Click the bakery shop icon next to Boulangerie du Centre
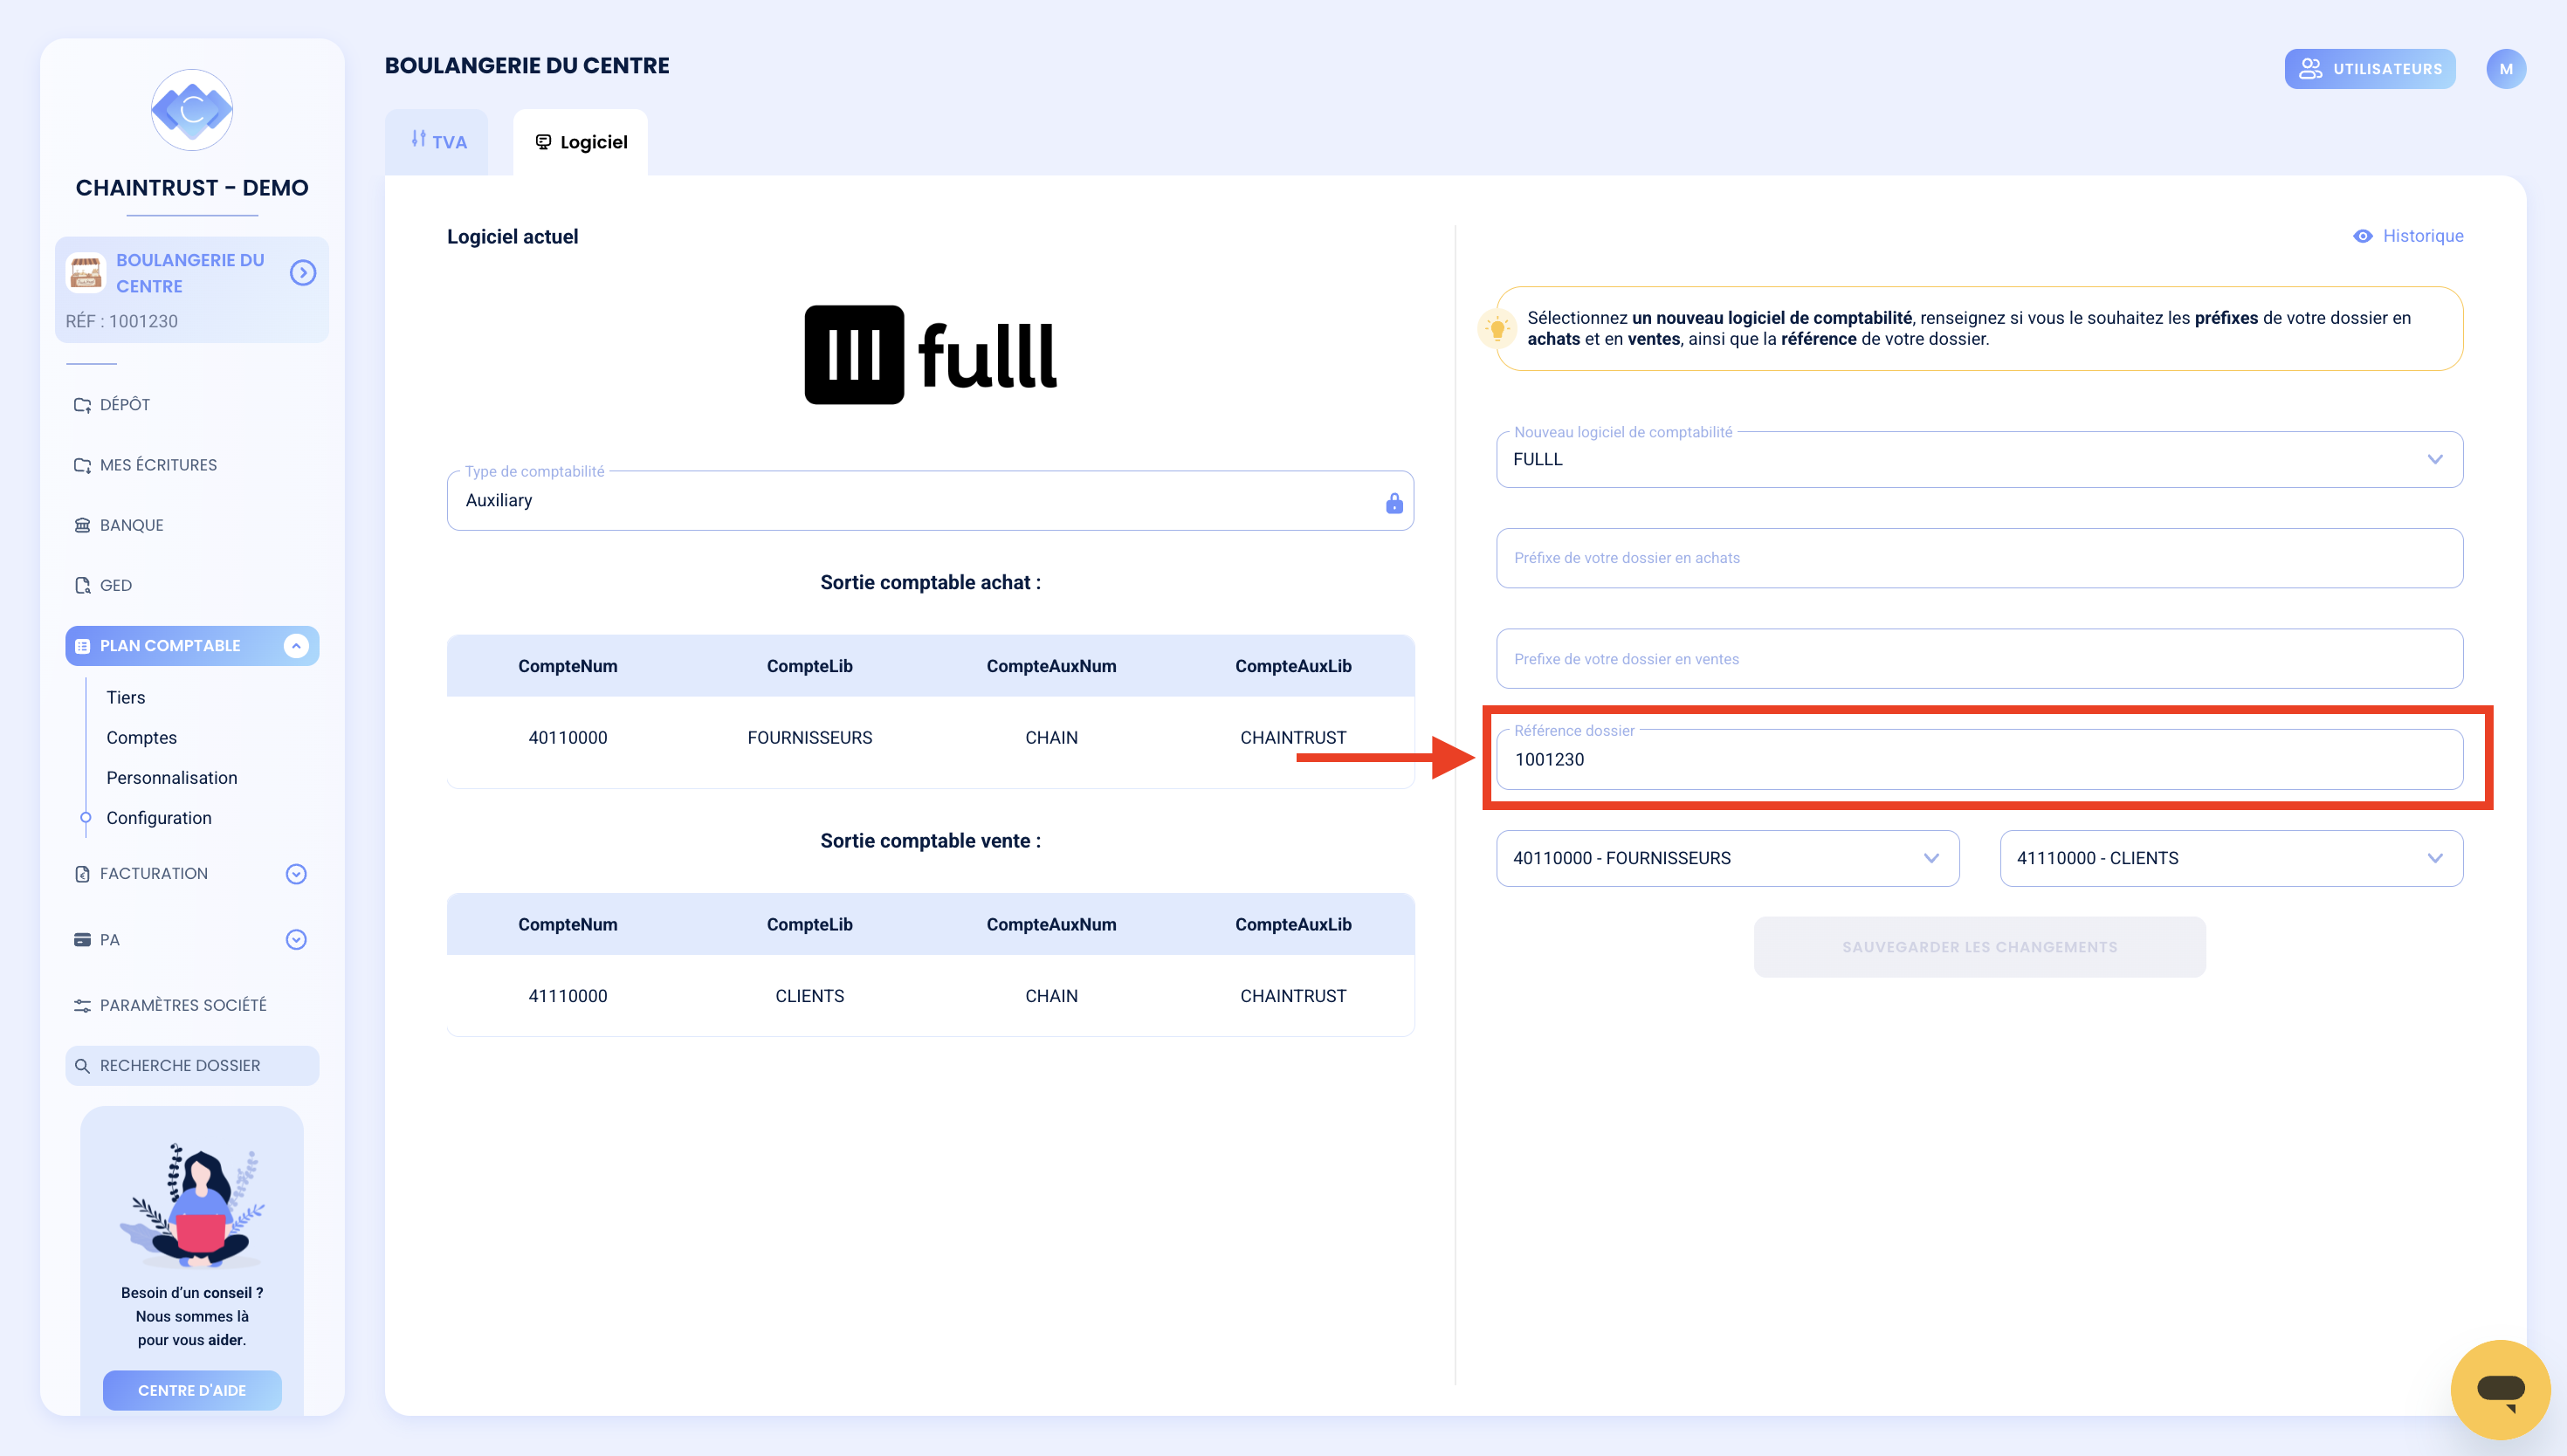The image size is (2567, 1456). (86, 272)
